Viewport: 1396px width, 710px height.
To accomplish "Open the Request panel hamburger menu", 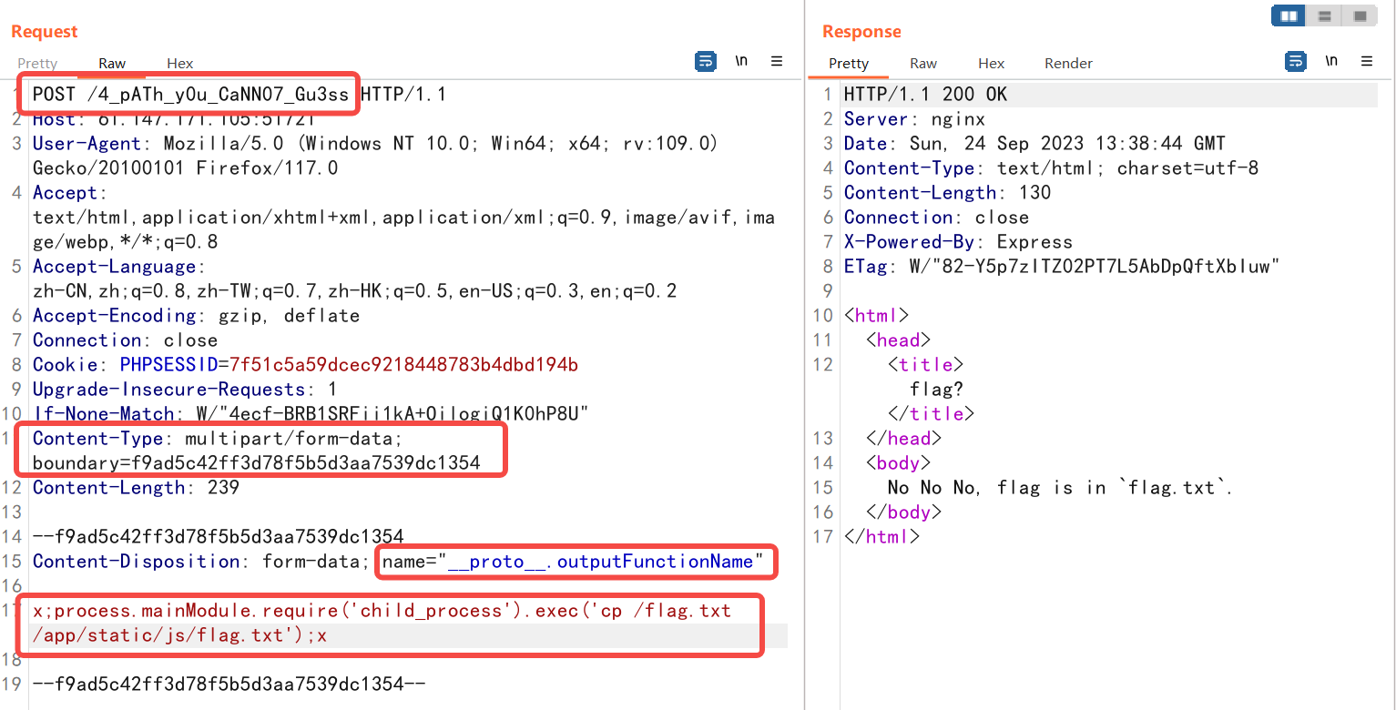I will coord(777,61).
